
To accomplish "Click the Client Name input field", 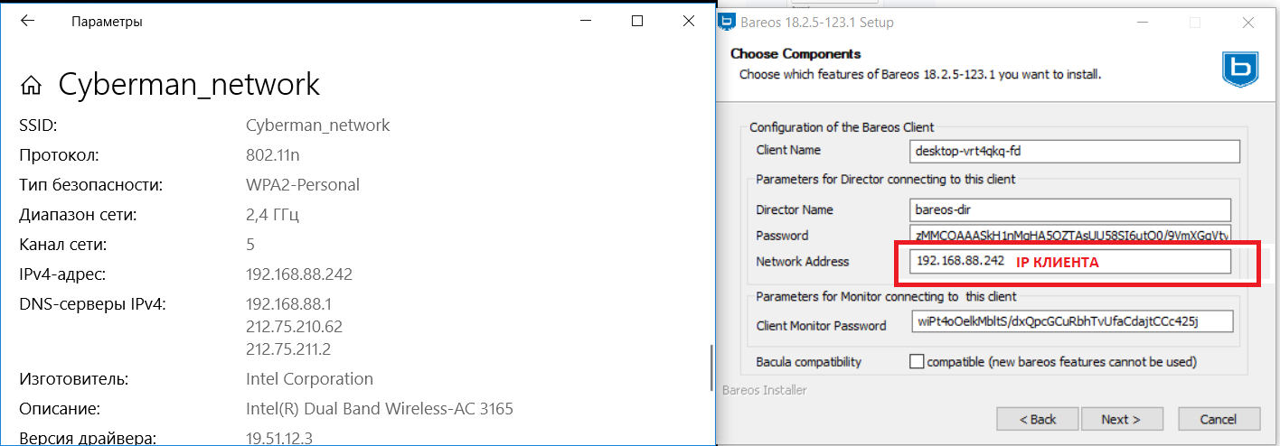I will point(1075,151).
